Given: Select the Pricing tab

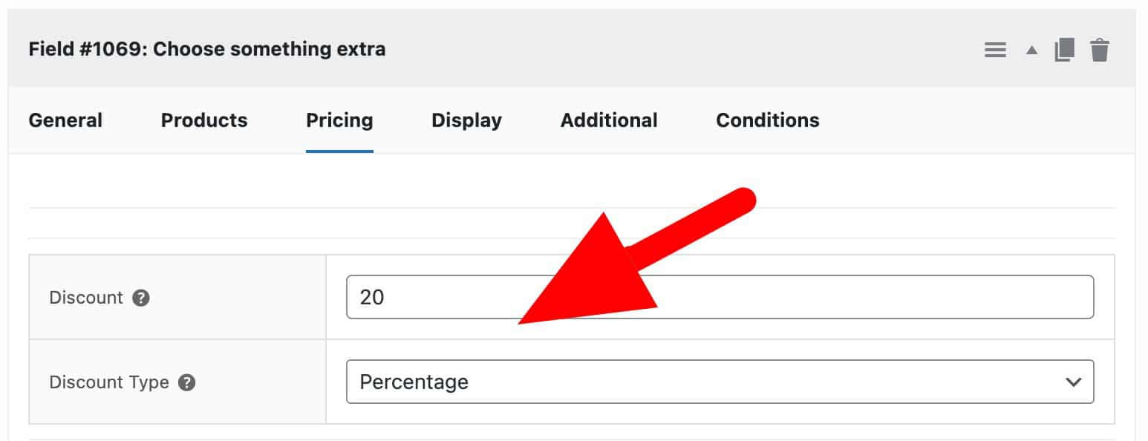Looking at the screenshot, I should pos(339,120).
